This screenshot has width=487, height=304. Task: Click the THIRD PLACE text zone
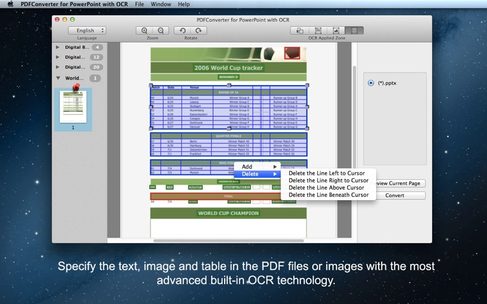[229, 181]
